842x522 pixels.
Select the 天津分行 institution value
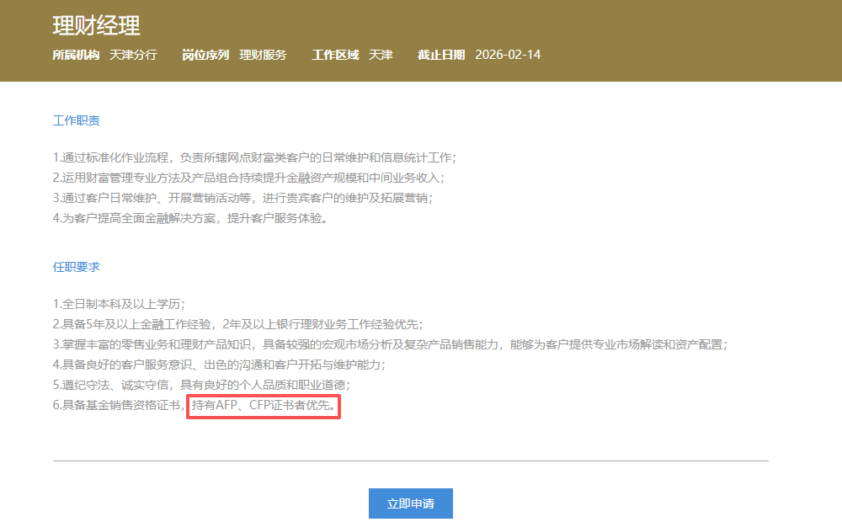[133, 55]
